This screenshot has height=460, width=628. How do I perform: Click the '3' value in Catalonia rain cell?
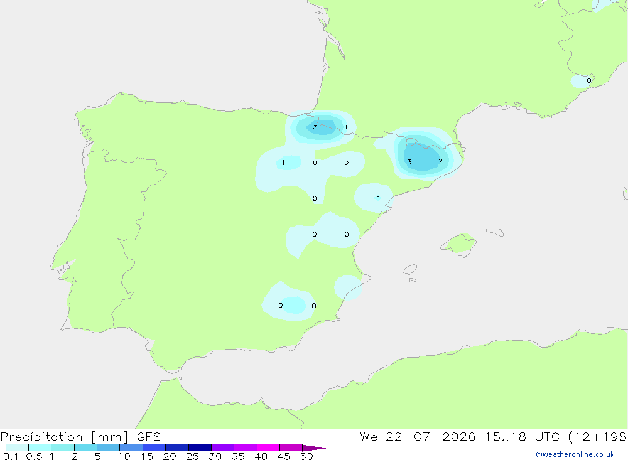coord(409,162)
